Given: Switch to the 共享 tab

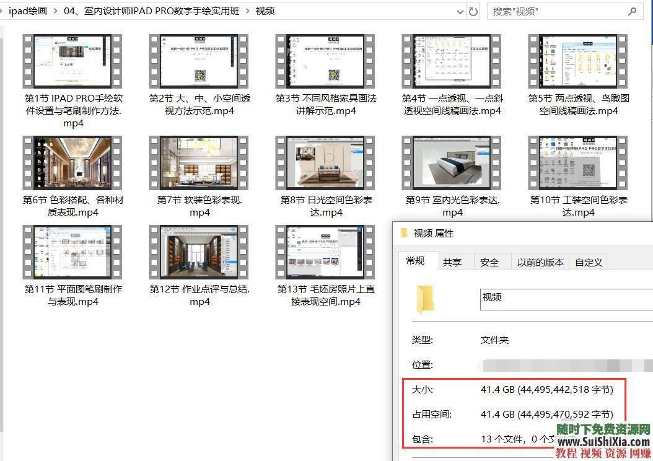Looking at the screenshot, I should 454,261.
